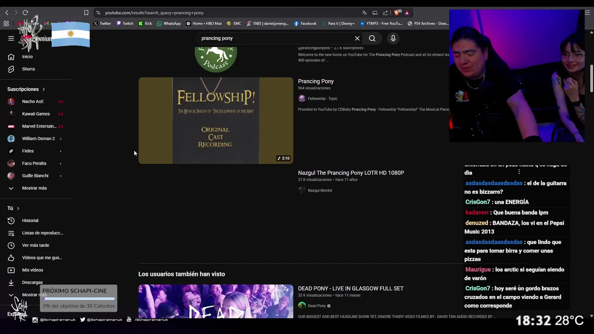Open the DEAD PONY video thumbnail
This screenshot has width=594, height=334.
tap(216, 302)
